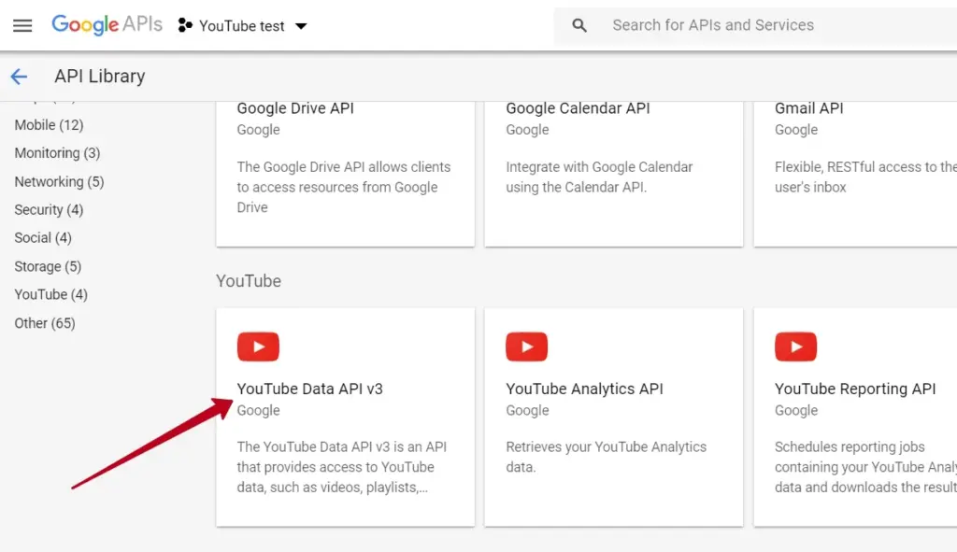Viewport: 957px width, 552px height.
Task: Filter by Mobile (12) category
Action: click(49, 125)
